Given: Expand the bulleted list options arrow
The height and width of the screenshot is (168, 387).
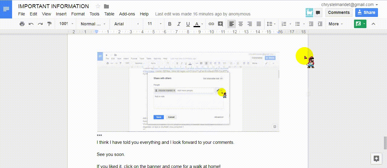Looking at the screenshot, I should (x=304, y=24).
